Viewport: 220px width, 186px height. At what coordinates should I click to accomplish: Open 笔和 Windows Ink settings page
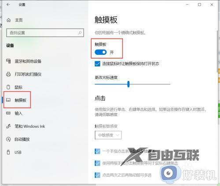pyautogui.click(x=30, y=126)
